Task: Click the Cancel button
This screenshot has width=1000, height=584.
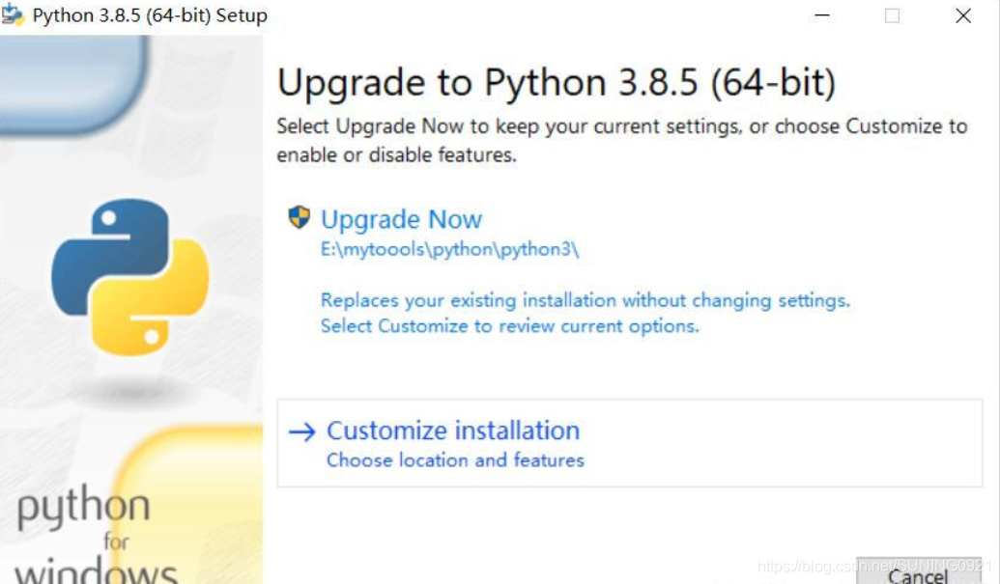Action: 919,573
